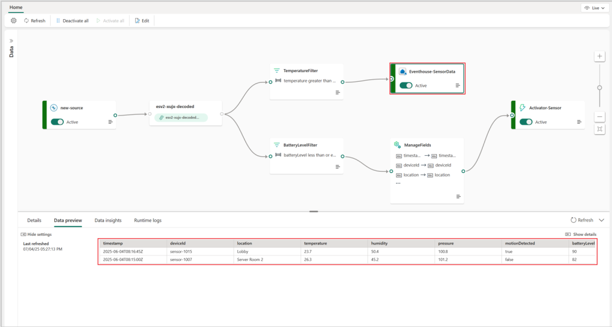Click the zoom slider handle
Viewport: 612px width, 327px height.
(x=599, y=88)
